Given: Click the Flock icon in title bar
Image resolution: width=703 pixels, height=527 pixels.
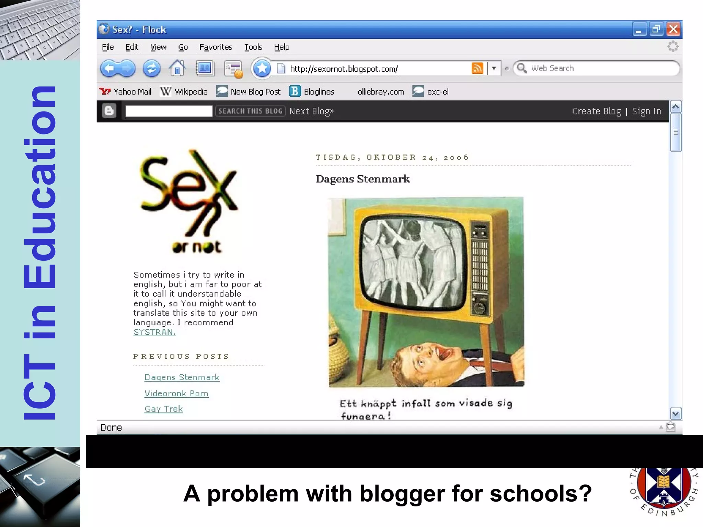Looking at the screenshot, I should point(104,29).
